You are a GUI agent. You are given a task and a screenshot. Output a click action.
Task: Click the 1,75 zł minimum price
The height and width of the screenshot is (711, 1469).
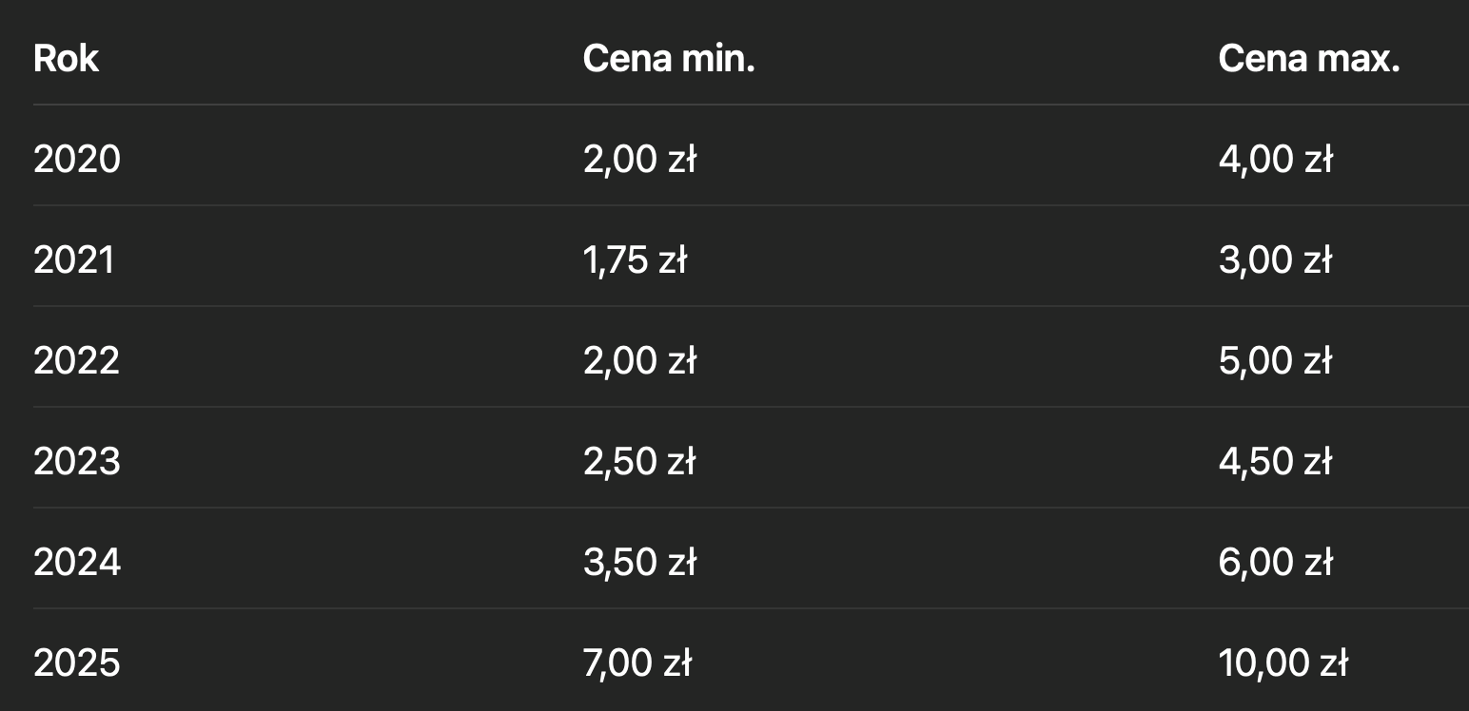(635, 260)
